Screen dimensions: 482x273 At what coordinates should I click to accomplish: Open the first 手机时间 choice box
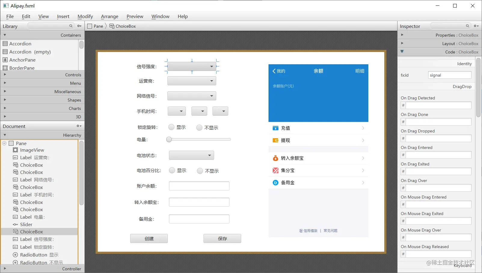(x=177, y=111)
